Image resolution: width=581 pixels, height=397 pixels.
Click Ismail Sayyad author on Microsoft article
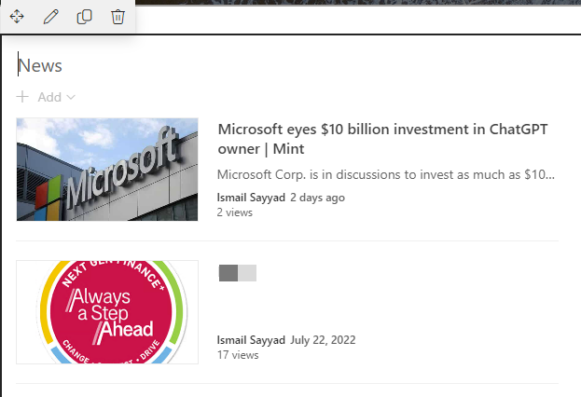click(x=251, y=198)
